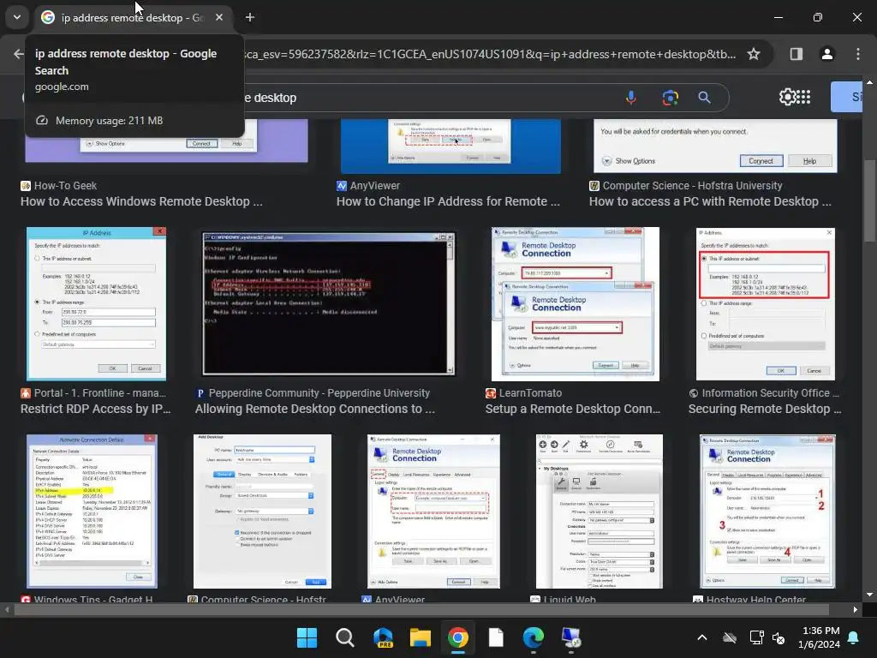Image resolution: width=877 pixels, height=658 pixels.
Task: Click the scroll right arrow of horizontal scrollbar
Action: click(x=856, y=609)
